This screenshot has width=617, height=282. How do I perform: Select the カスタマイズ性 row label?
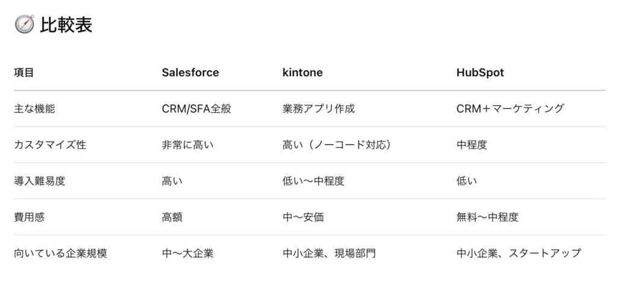[50, 145]
